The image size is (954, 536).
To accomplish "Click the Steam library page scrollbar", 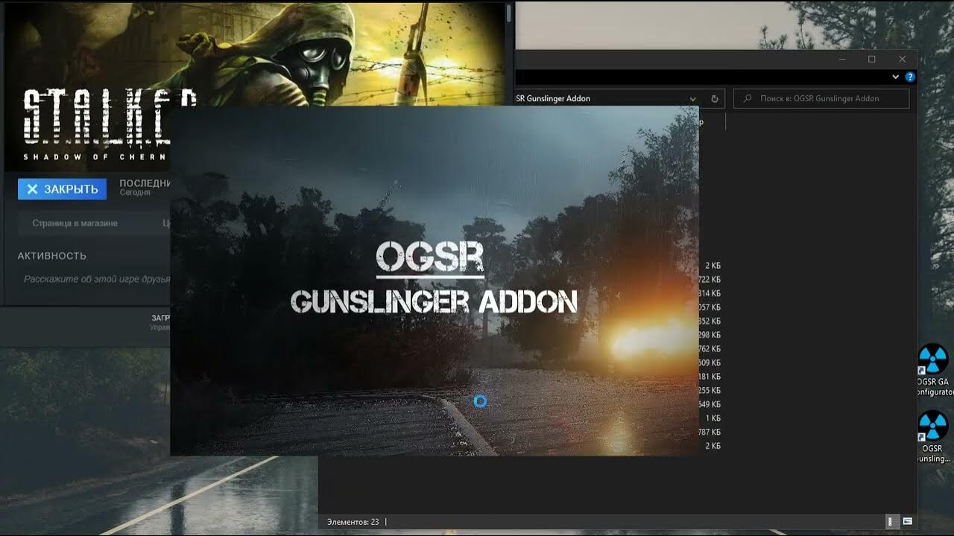I will (x=509, y=13).
